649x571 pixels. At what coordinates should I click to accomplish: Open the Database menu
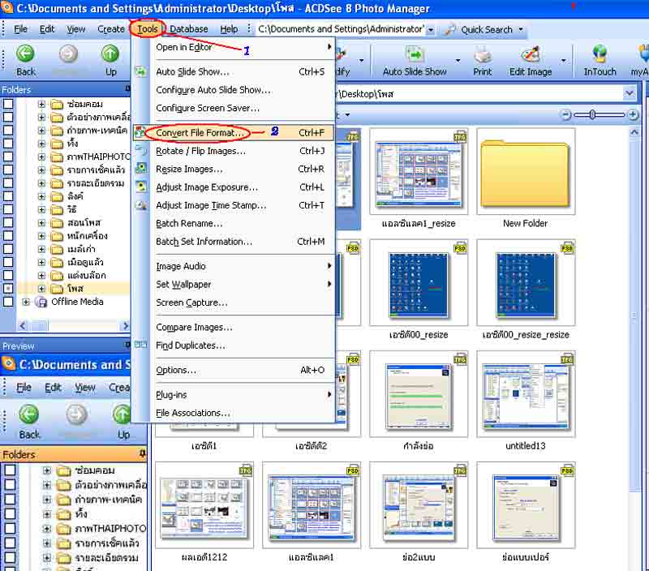point(189,29)
